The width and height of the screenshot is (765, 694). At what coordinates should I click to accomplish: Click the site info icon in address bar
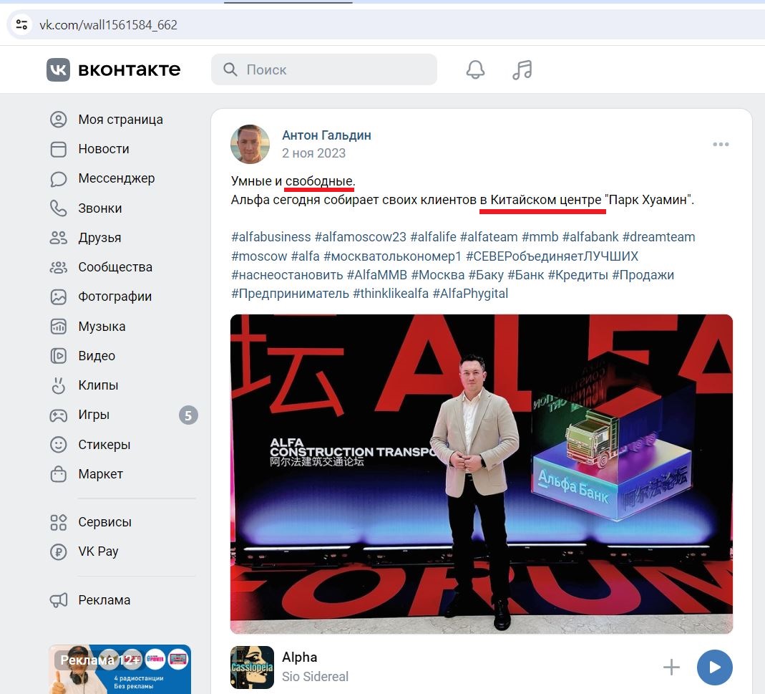pos(21,24)
